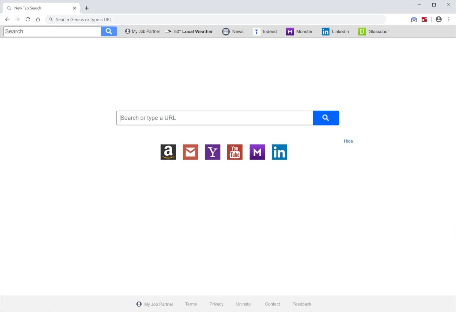Image resolution: width=456 pixels, height=312 pixels.
Task: Open the Monster shortcut tile
Action: pyautogui.click(x=257, y=152)
